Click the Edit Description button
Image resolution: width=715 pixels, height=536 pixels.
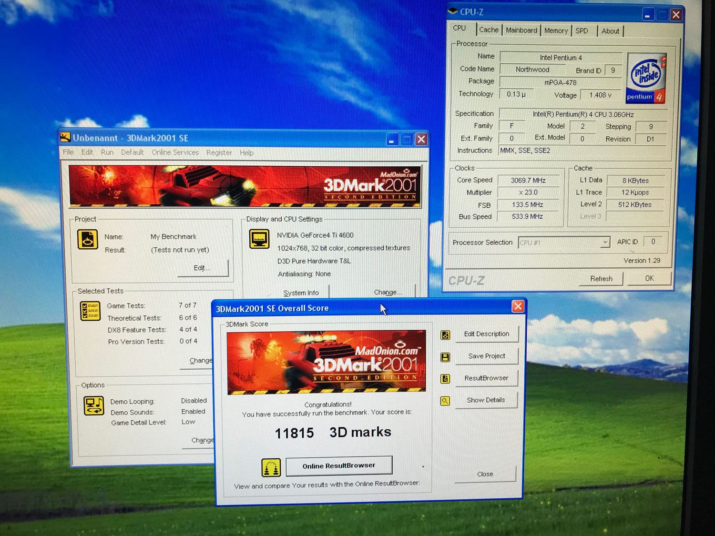(x=486, y=334)
